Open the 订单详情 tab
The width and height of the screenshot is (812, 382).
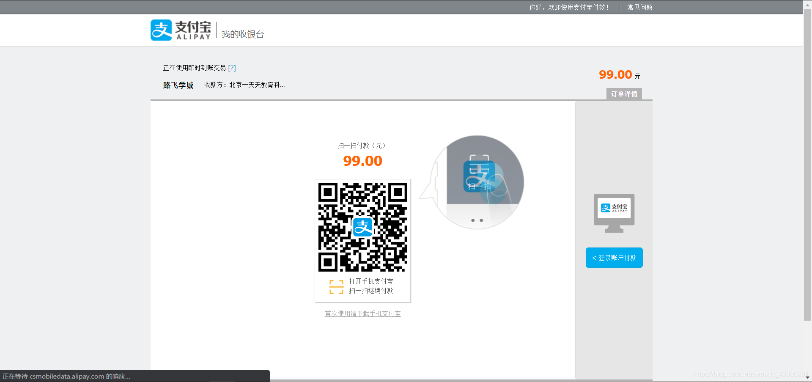tap(624, 94)
